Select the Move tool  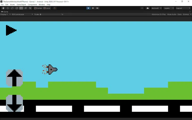click(8, 8)
